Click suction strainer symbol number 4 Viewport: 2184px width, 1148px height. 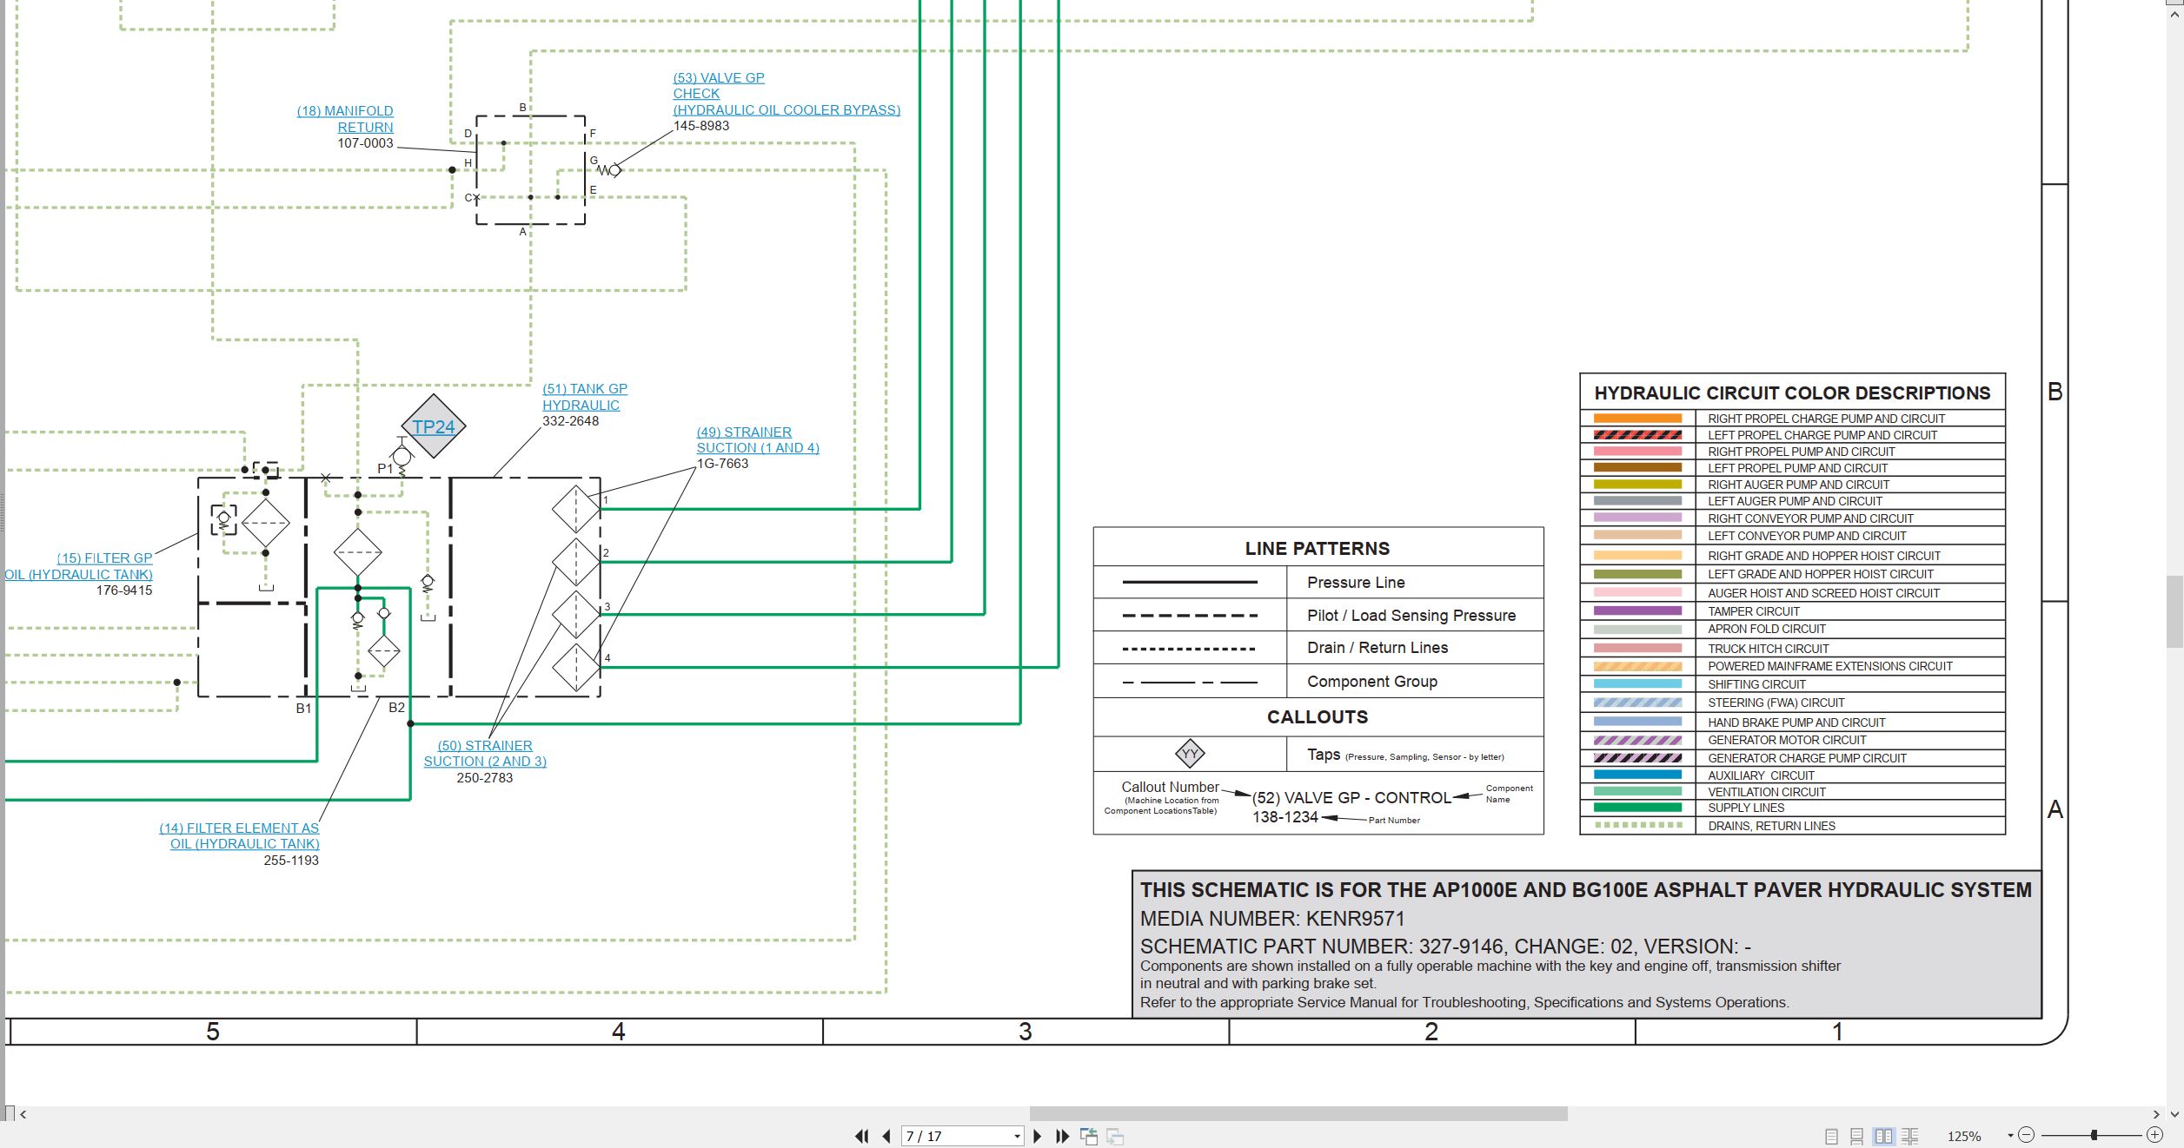tap(575, 668)
